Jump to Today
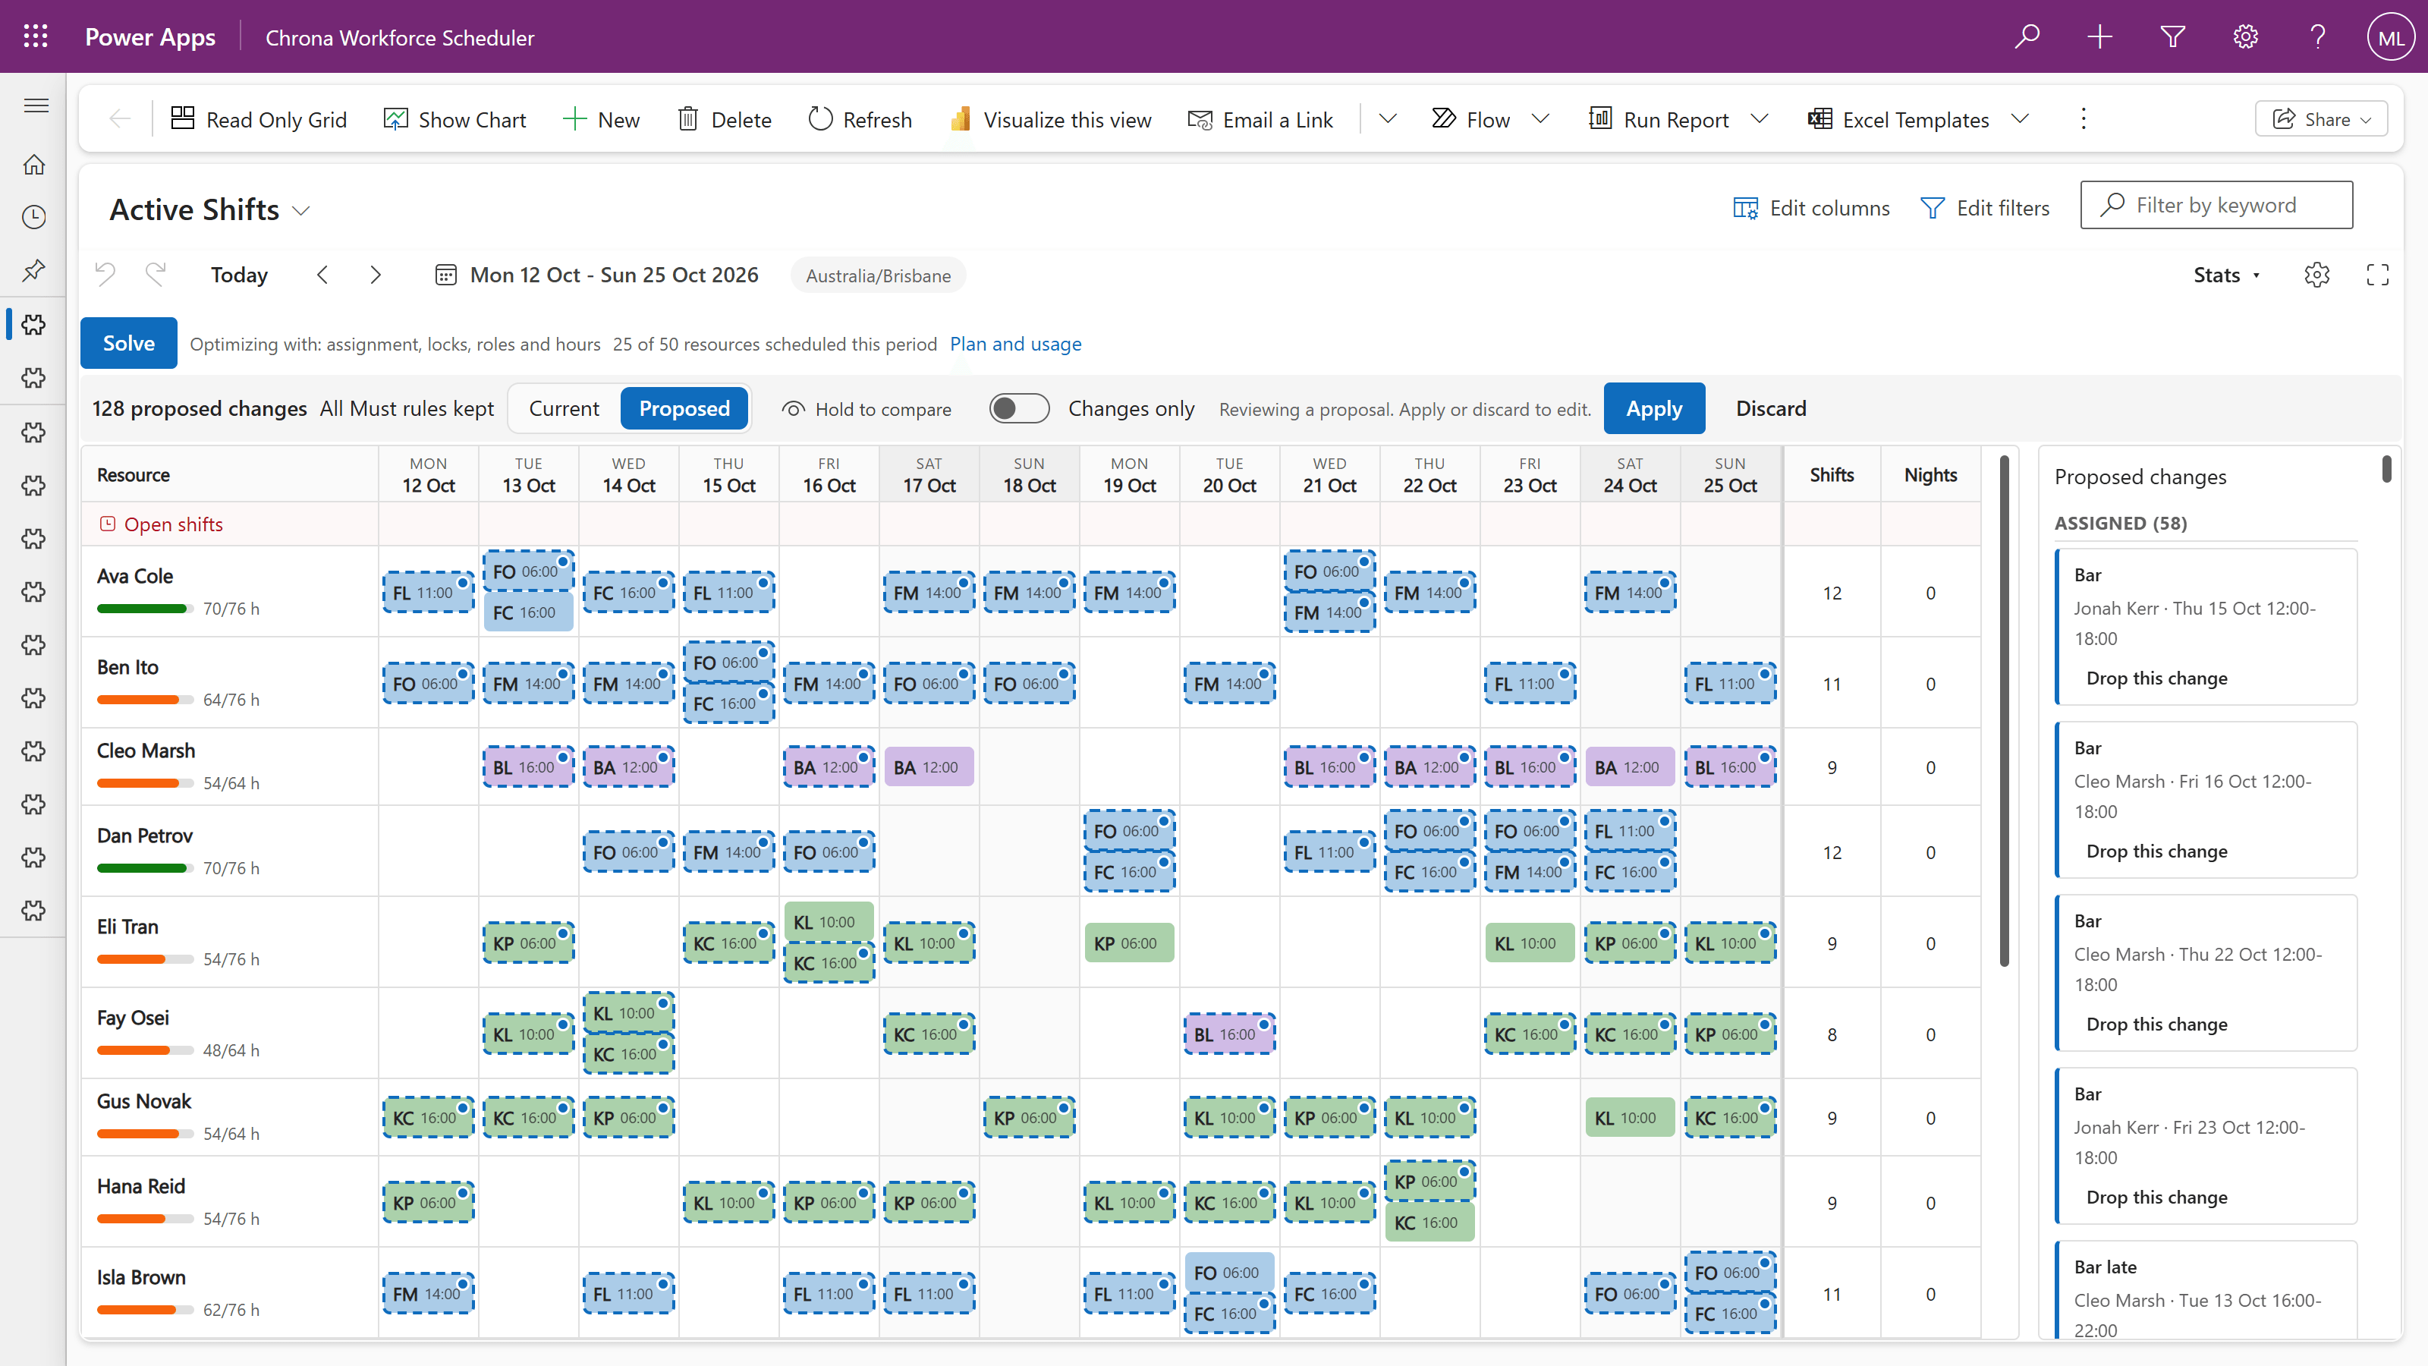This screenshot has height=1366, width=2428. 238,274
